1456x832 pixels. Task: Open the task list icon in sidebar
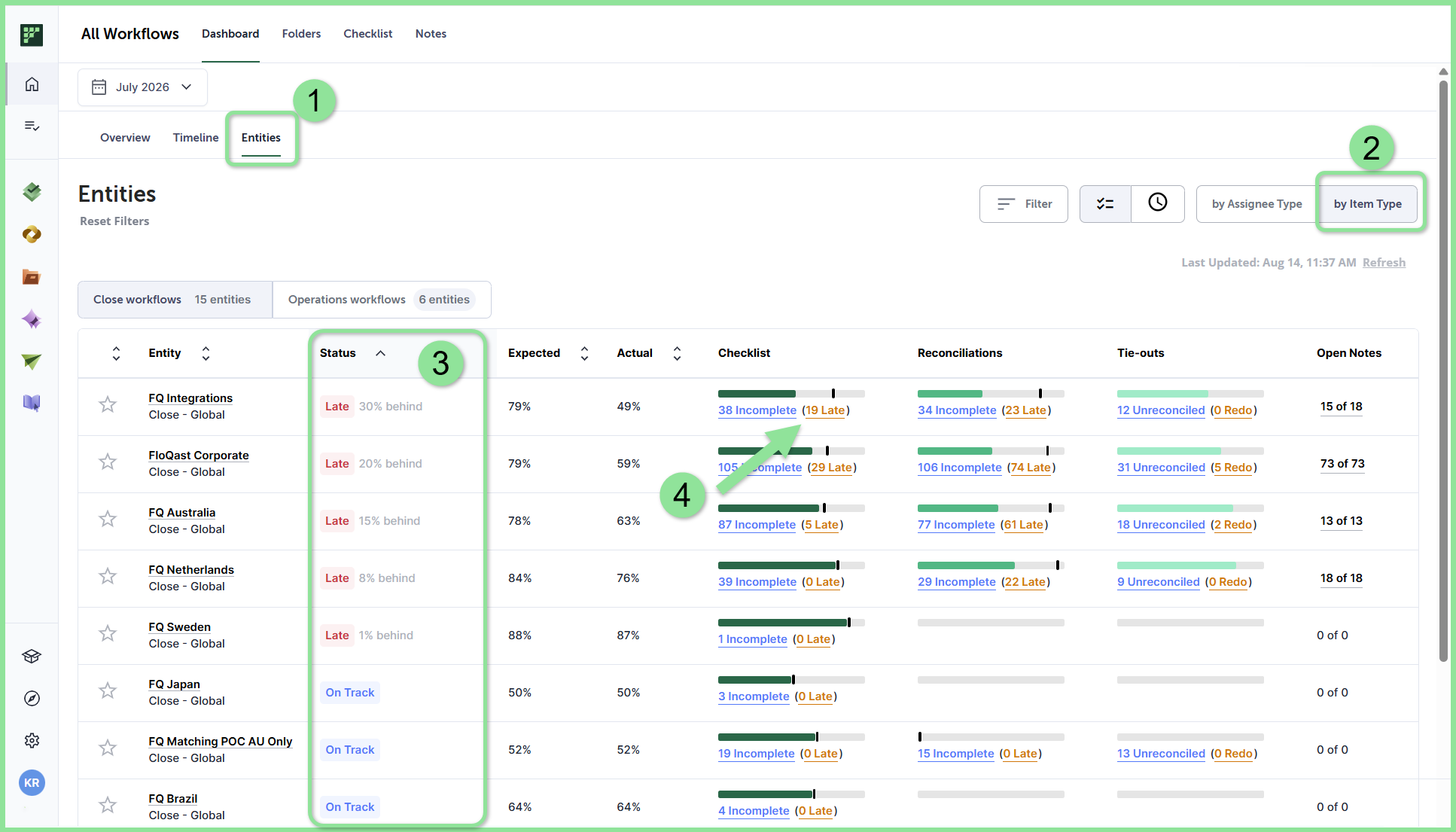coord(32,126)
